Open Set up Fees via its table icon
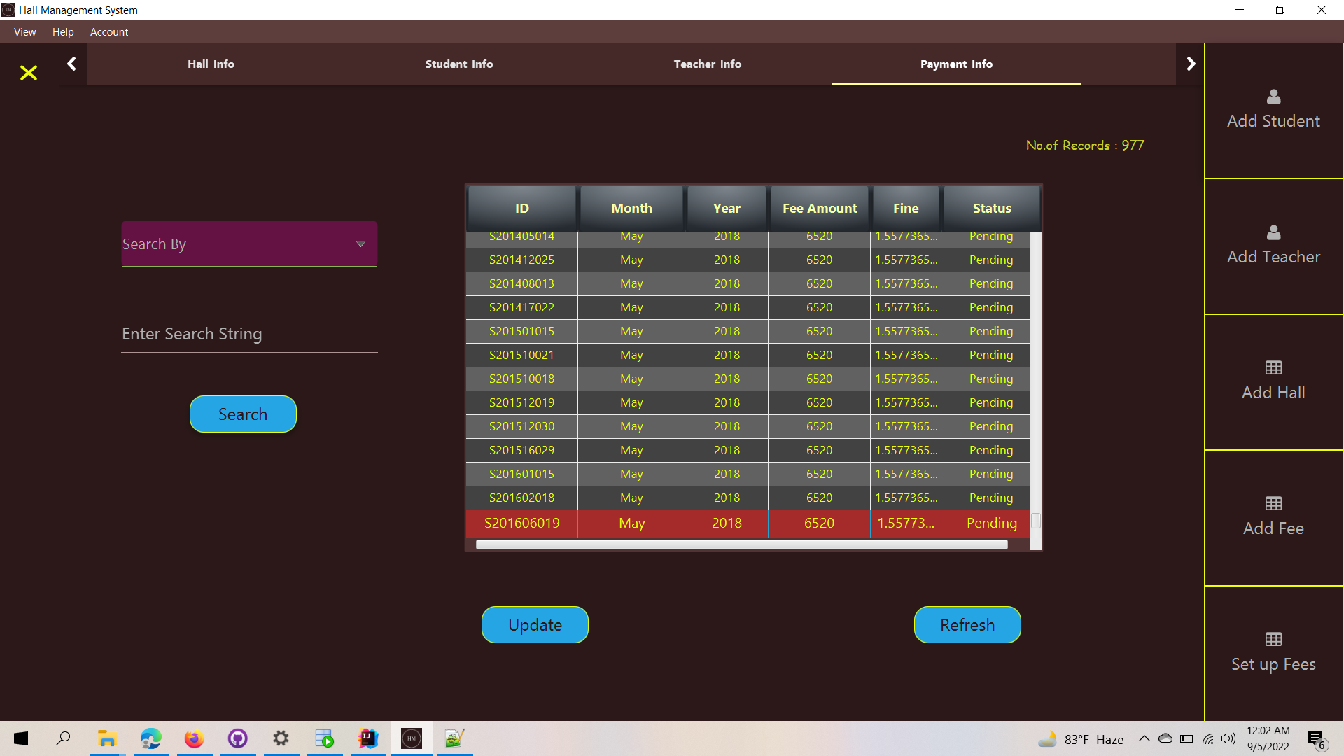Screen dimensions: 1344x756 1273,638
